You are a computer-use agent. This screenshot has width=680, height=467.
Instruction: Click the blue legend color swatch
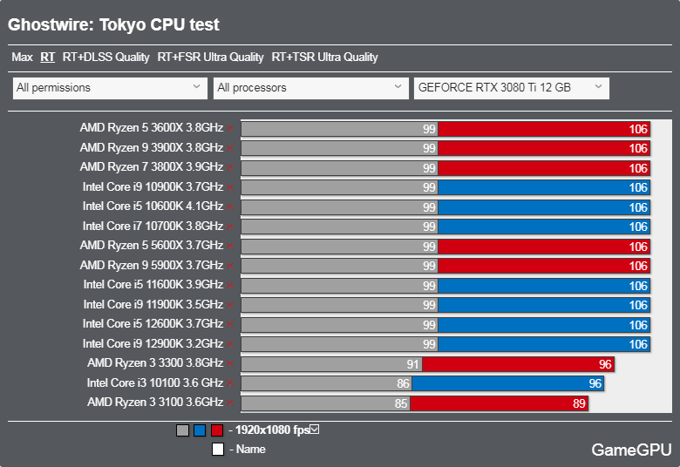point(200,430)
